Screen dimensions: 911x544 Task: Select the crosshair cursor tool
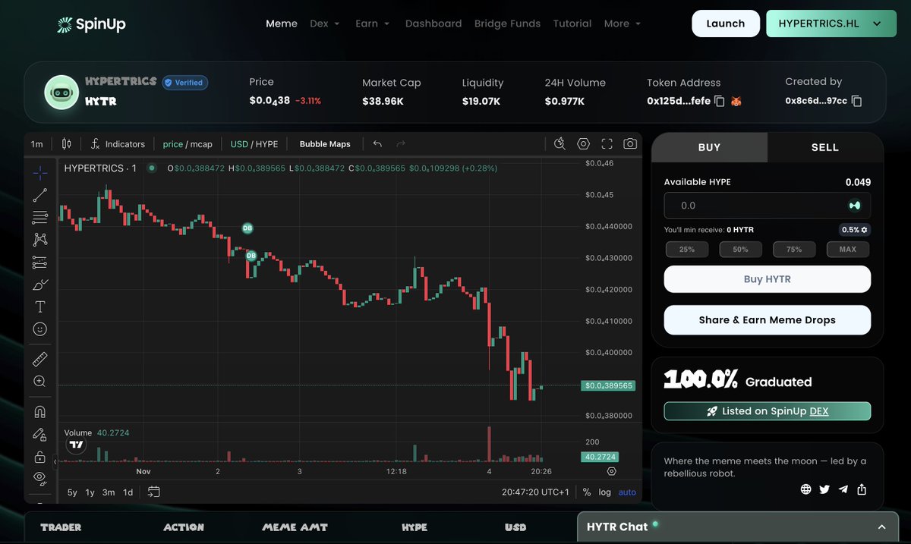[x=40, y=172]
